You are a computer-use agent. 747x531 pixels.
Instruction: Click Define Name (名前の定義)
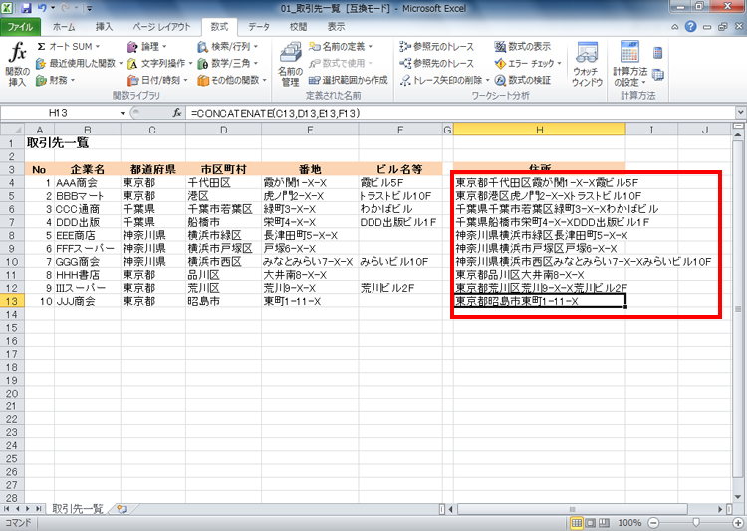click(341, 46)
